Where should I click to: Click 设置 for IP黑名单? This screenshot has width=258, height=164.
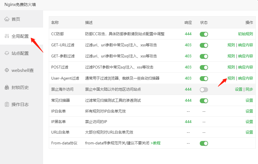point(249,121)
